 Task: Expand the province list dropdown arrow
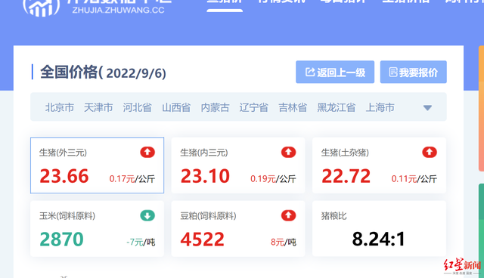tap(427, 108)
